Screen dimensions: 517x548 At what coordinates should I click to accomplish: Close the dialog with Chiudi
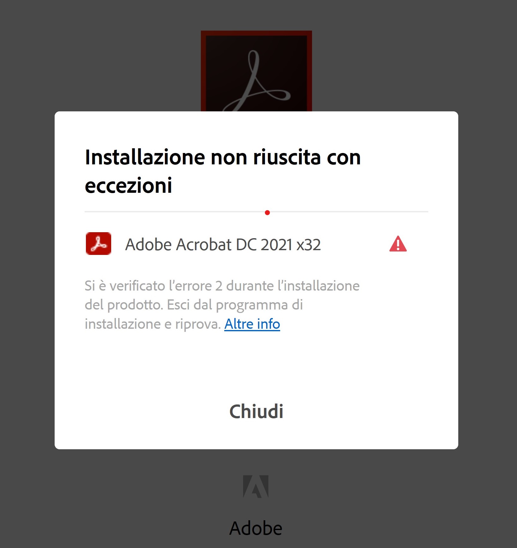pyautogui.click(x=256, y=411)
